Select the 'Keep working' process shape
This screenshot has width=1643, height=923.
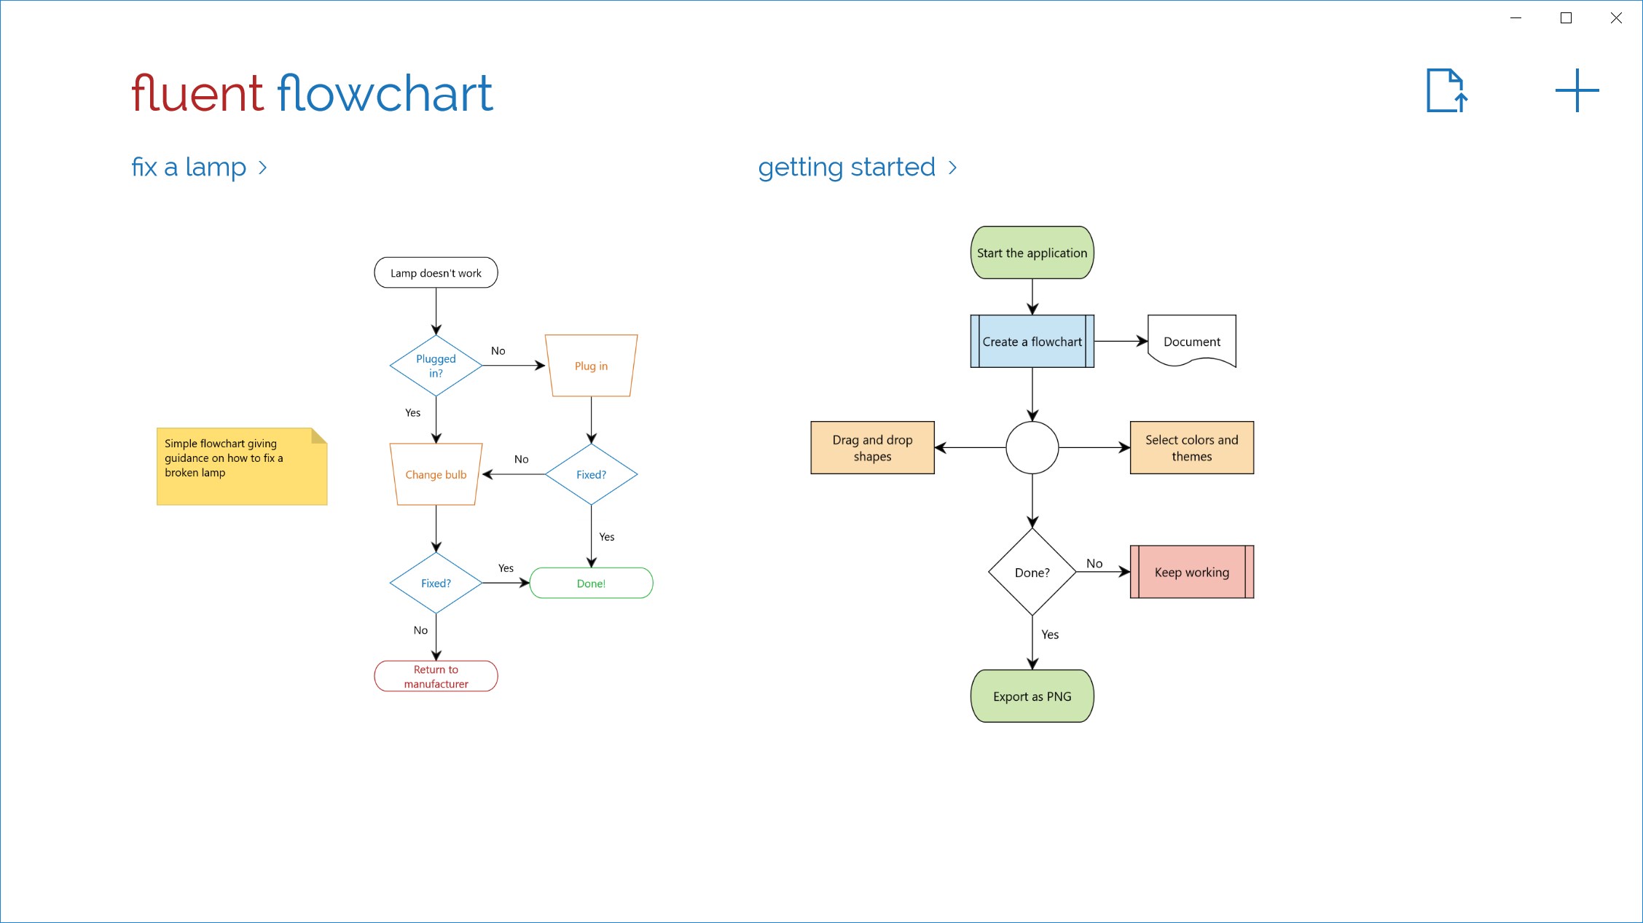coord(1191,572)
